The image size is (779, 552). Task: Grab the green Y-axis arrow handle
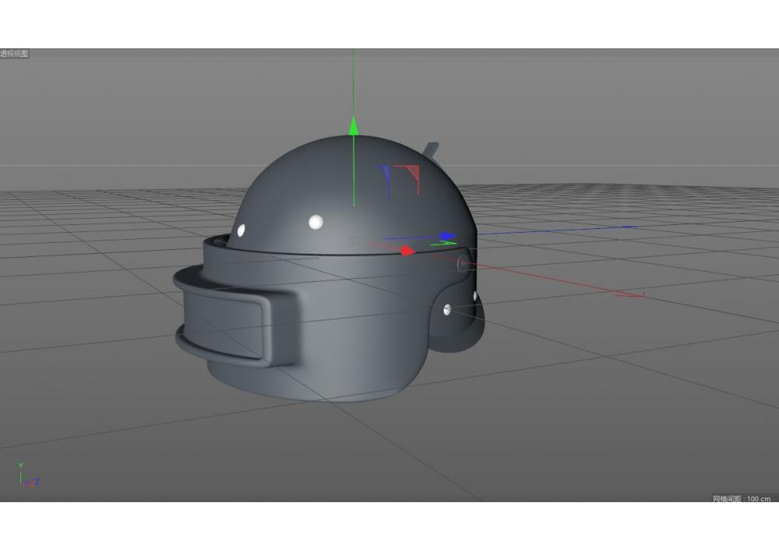click(353, 125)
